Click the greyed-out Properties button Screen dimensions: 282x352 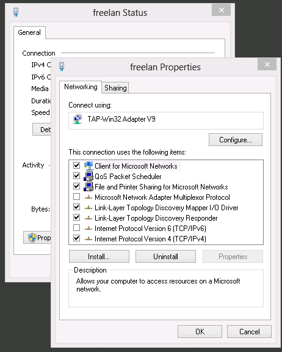click(233, 257)
